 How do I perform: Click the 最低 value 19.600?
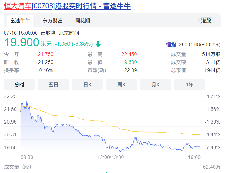[129, 62]
